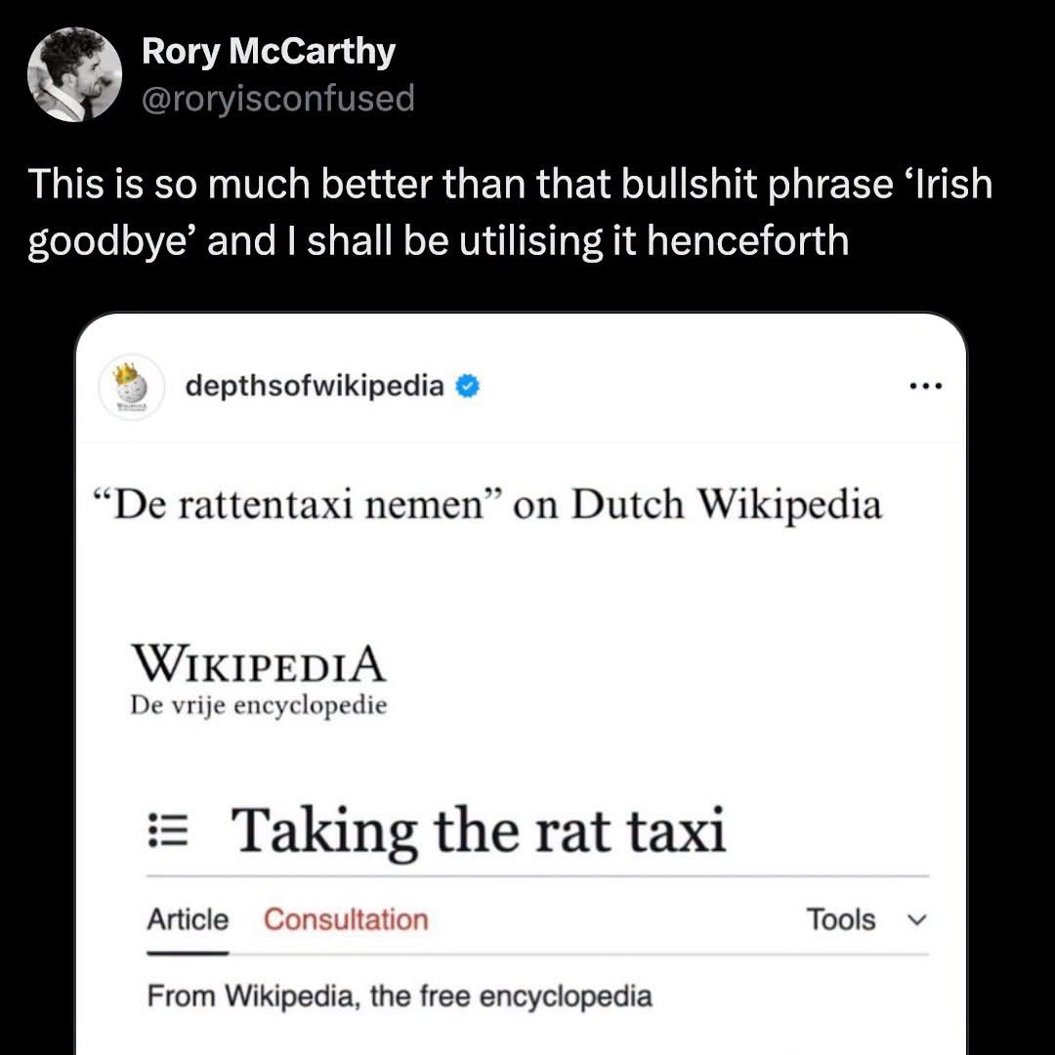Click Rory McCarthy's profile picture
The width and height of the screenshot is (1055, 1055).
coord(74,74)
